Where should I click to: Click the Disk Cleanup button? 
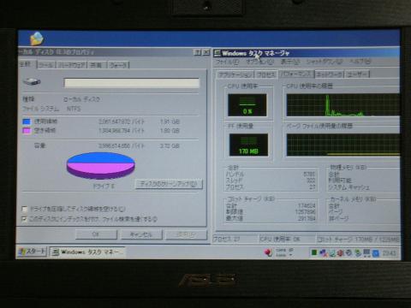tap(169, 184)
